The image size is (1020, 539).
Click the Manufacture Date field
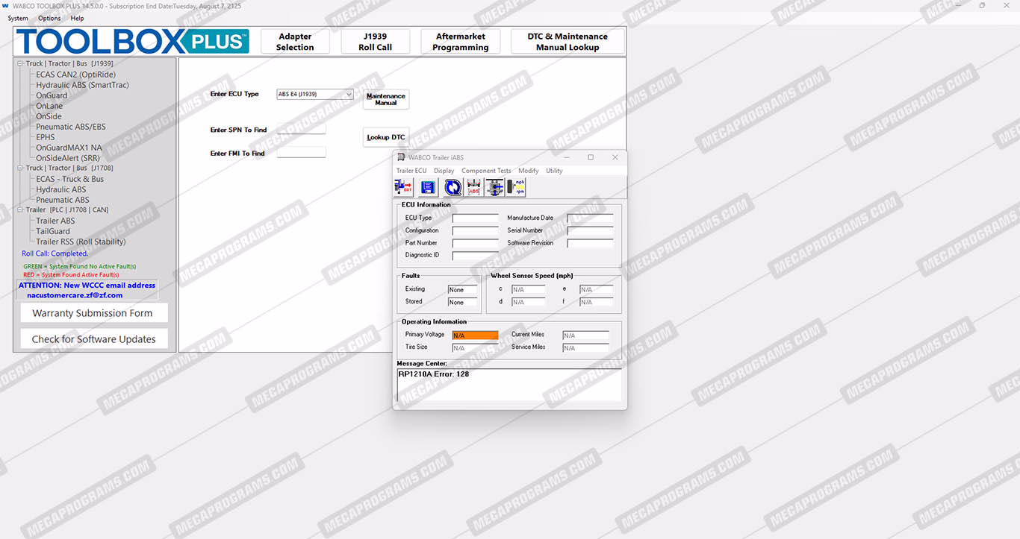pos(590,218)
